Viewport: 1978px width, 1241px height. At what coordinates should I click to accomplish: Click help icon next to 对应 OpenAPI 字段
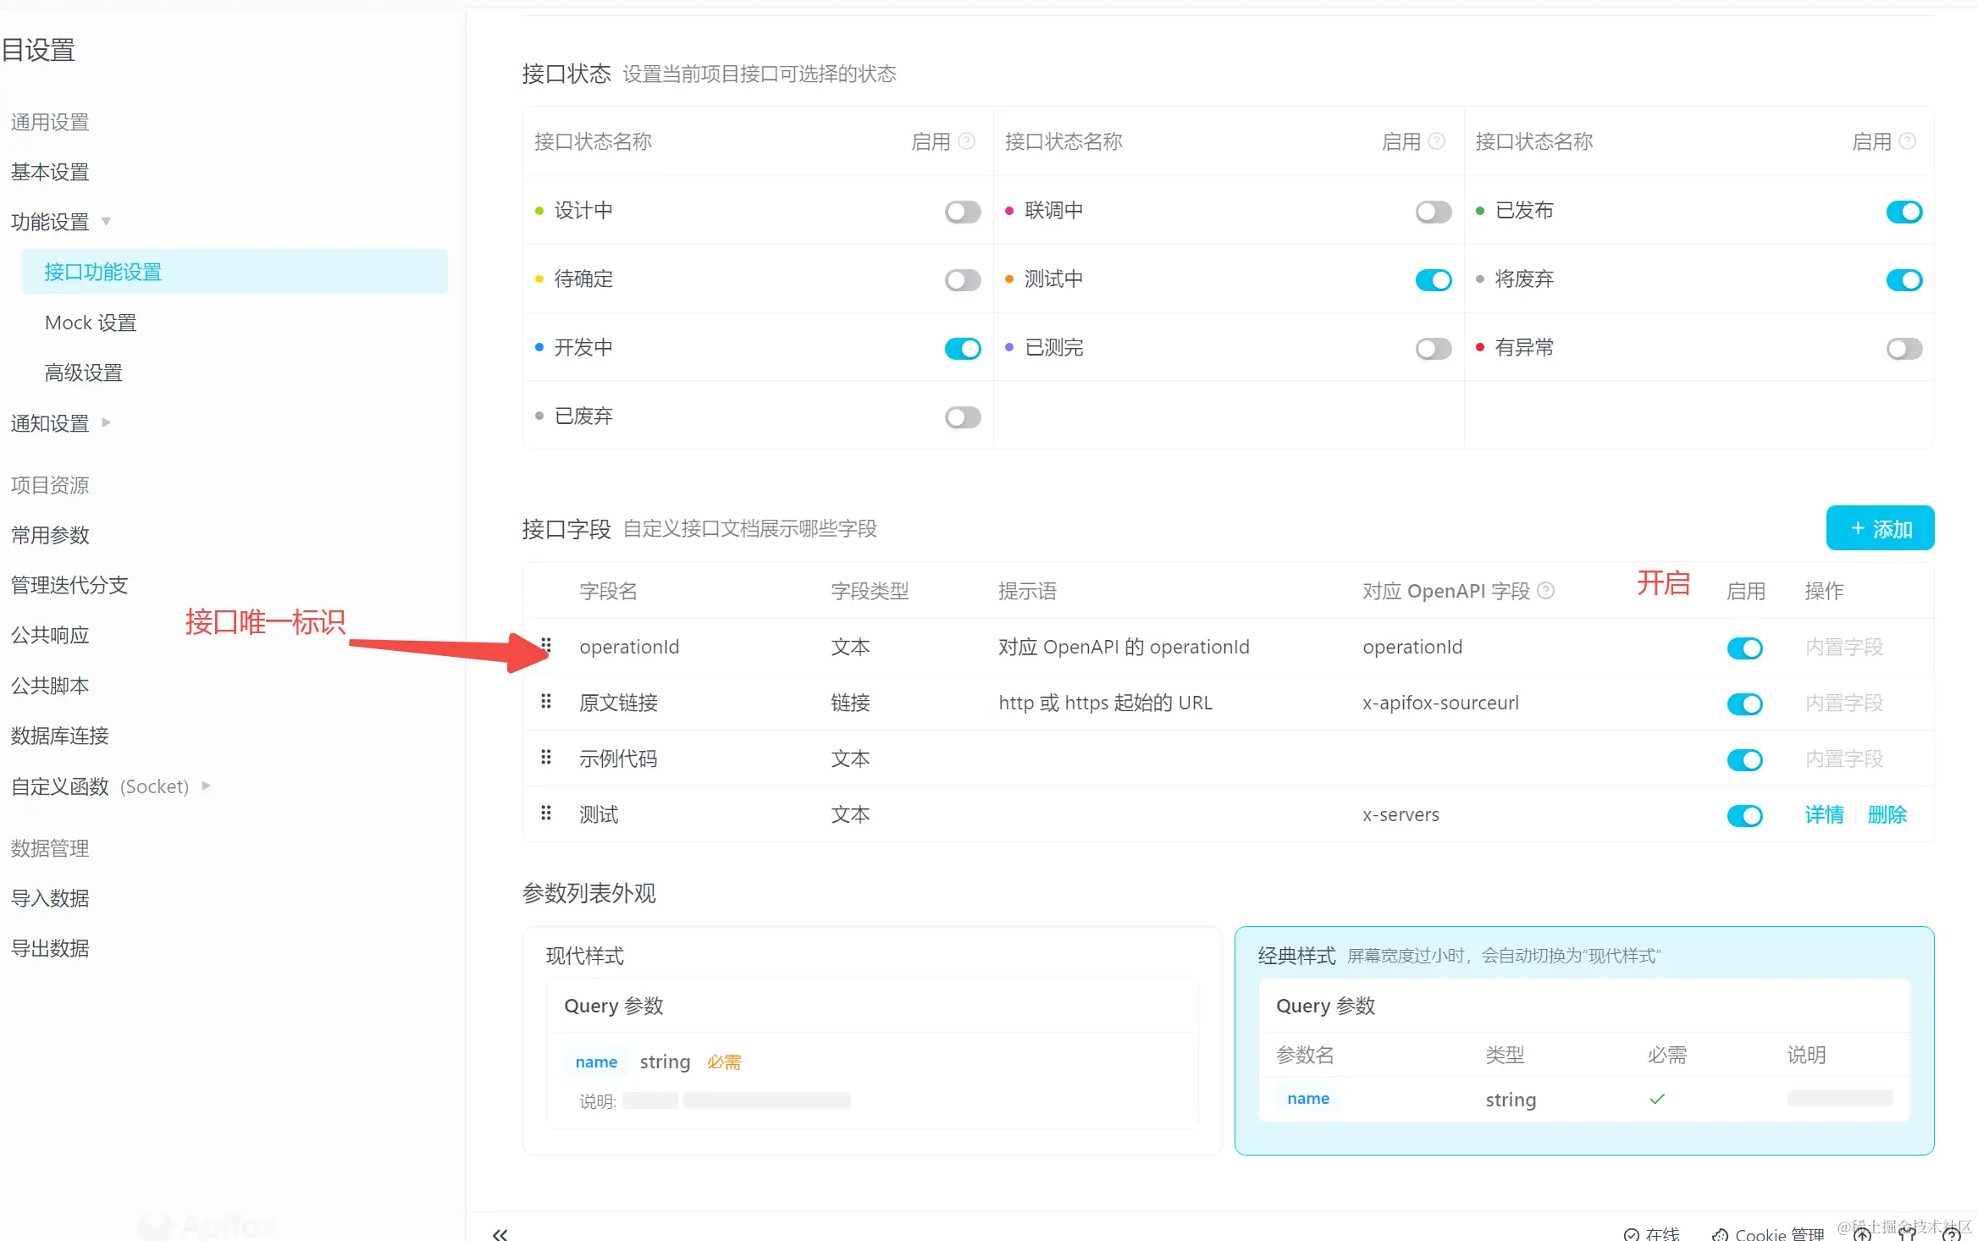coord(1545,591)
